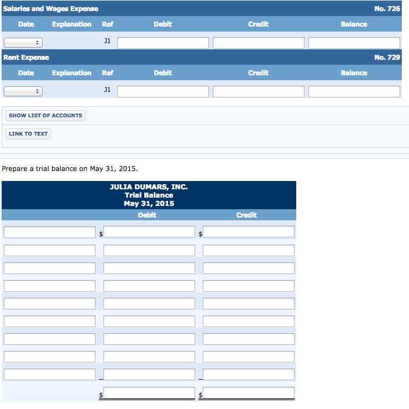
Task: Select fifth trial balance row debit field
Action: click(x=149, y=304)
